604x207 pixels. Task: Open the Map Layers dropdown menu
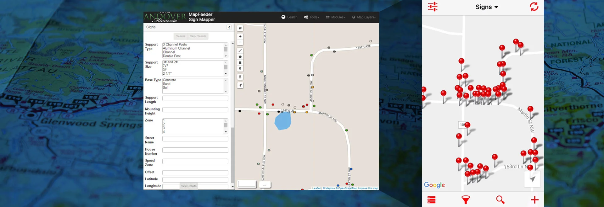[x=364, y=17]
